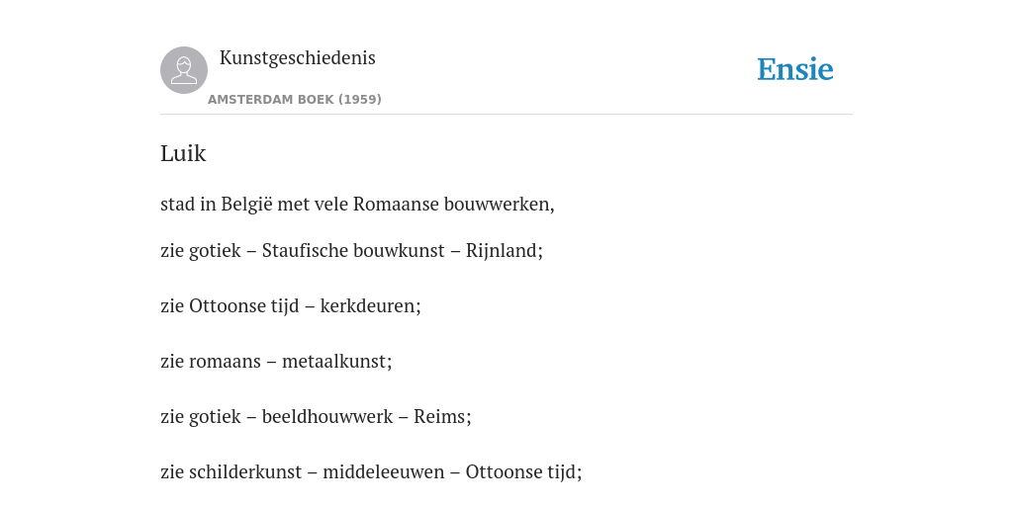Select the phrase 'Staufische bouwkunst'

coord(353,250)
